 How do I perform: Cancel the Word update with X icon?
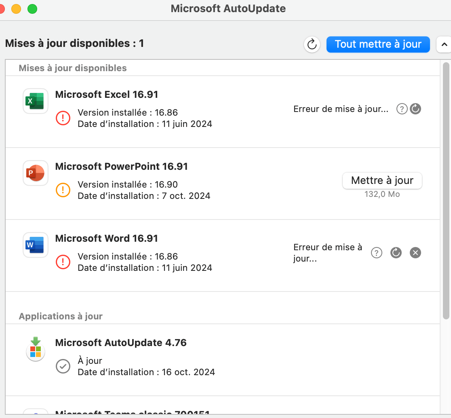[x=415, y=253]
